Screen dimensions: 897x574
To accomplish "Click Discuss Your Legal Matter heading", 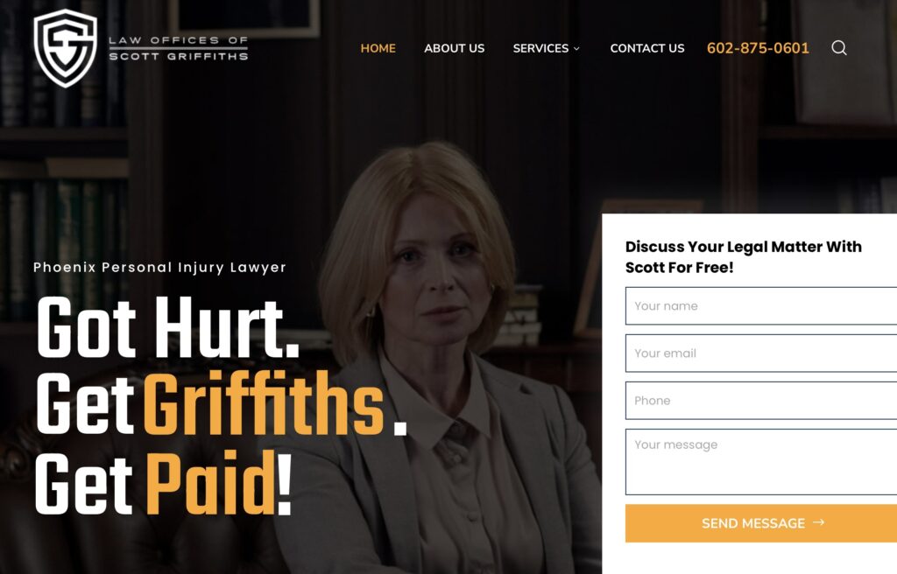I will 743,256.
